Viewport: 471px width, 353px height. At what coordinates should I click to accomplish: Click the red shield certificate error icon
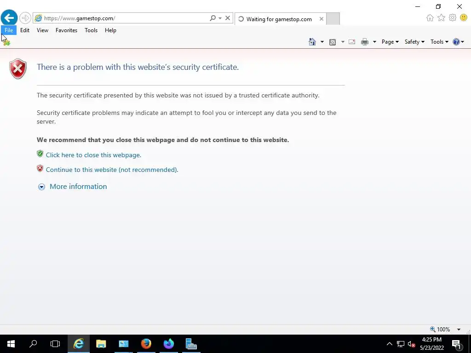(x=18, y=69)
